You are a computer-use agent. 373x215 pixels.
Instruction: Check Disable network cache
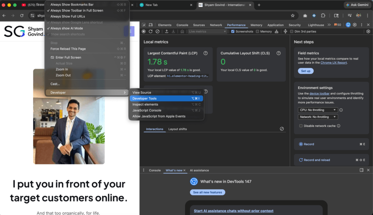301,126
